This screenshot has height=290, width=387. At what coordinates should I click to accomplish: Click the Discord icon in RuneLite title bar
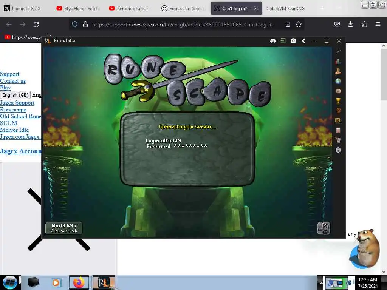273,41
